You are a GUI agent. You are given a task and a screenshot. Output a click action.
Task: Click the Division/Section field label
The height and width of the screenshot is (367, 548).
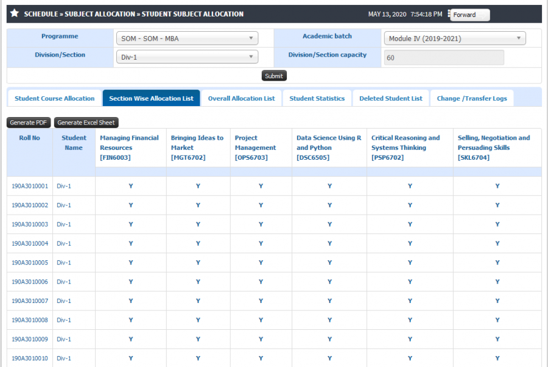tap(60, 55)
